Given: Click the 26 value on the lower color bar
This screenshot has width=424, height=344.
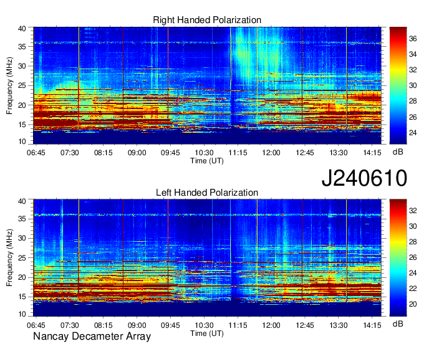Looking at the screenshot, I should [413, 257].
